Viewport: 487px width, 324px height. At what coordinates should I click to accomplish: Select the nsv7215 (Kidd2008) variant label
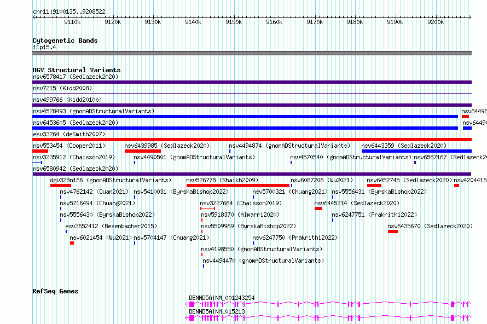62,88
